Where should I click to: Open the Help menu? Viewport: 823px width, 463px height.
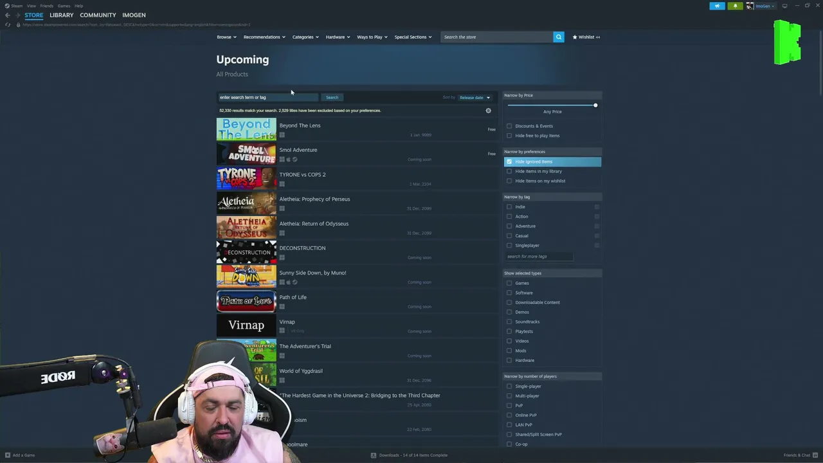click(78, 6)
